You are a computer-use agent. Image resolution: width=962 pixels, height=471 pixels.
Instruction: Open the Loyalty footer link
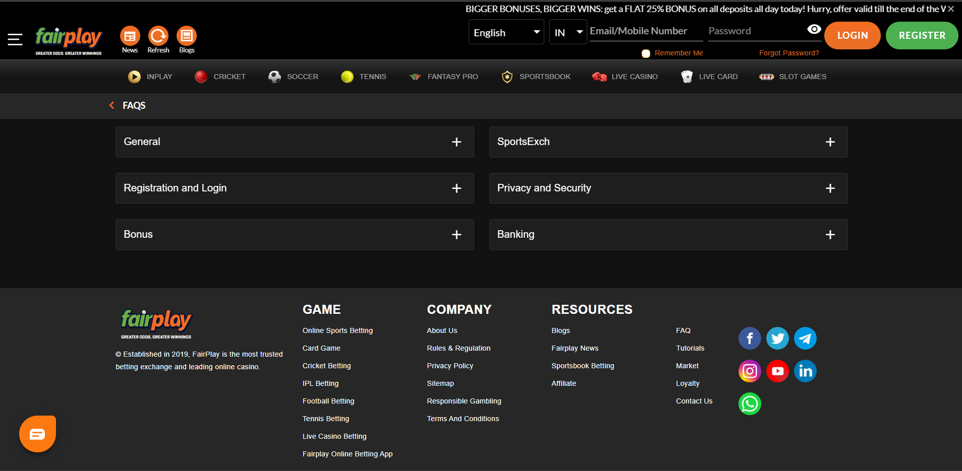coord(688,383)
